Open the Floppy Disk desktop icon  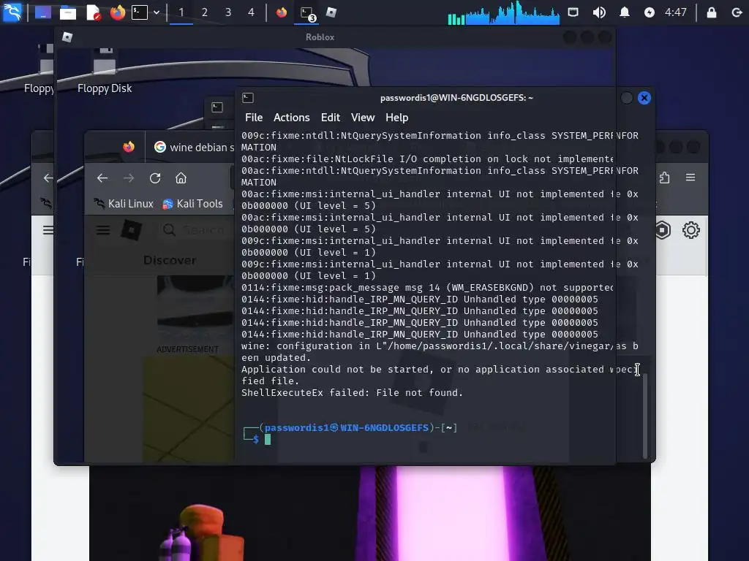[x=104, y=71]
